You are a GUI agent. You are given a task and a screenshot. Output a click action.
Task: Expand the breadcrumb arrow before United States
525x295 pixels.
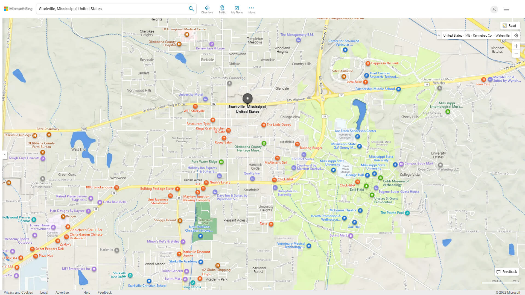tap(439, 35)
